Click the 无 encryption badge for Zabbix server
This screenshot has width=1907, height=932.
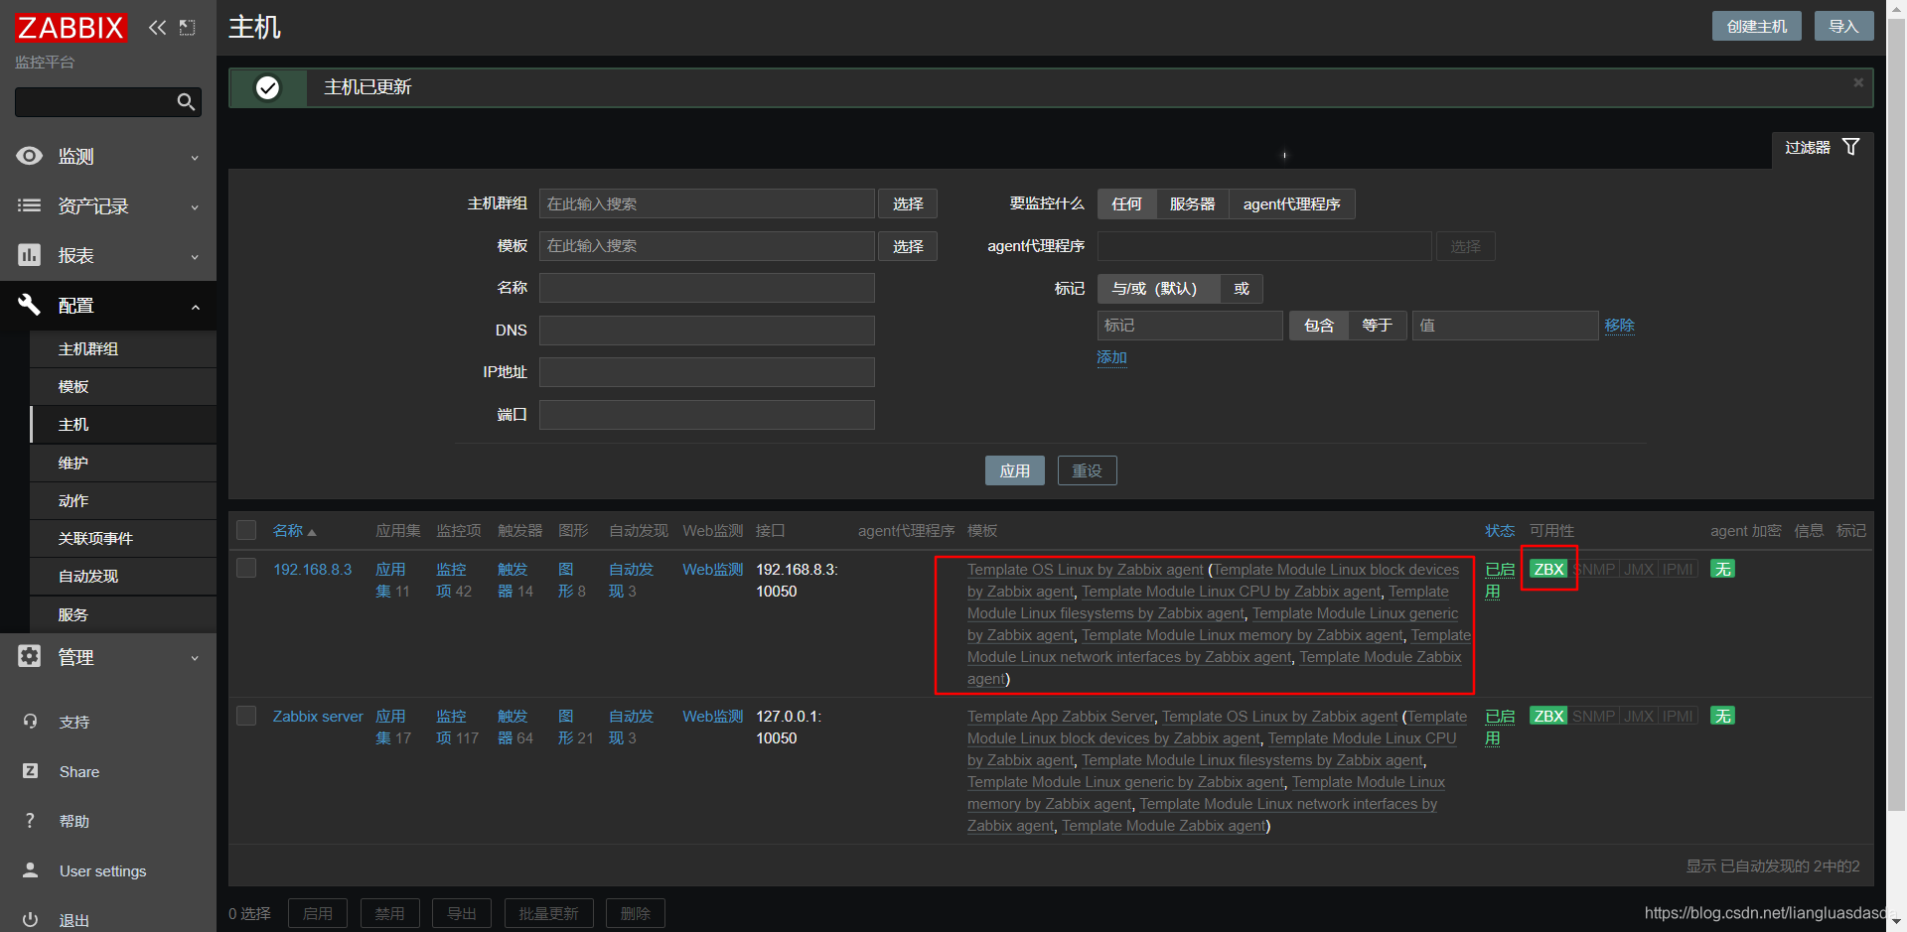(x=1723, y=716)
